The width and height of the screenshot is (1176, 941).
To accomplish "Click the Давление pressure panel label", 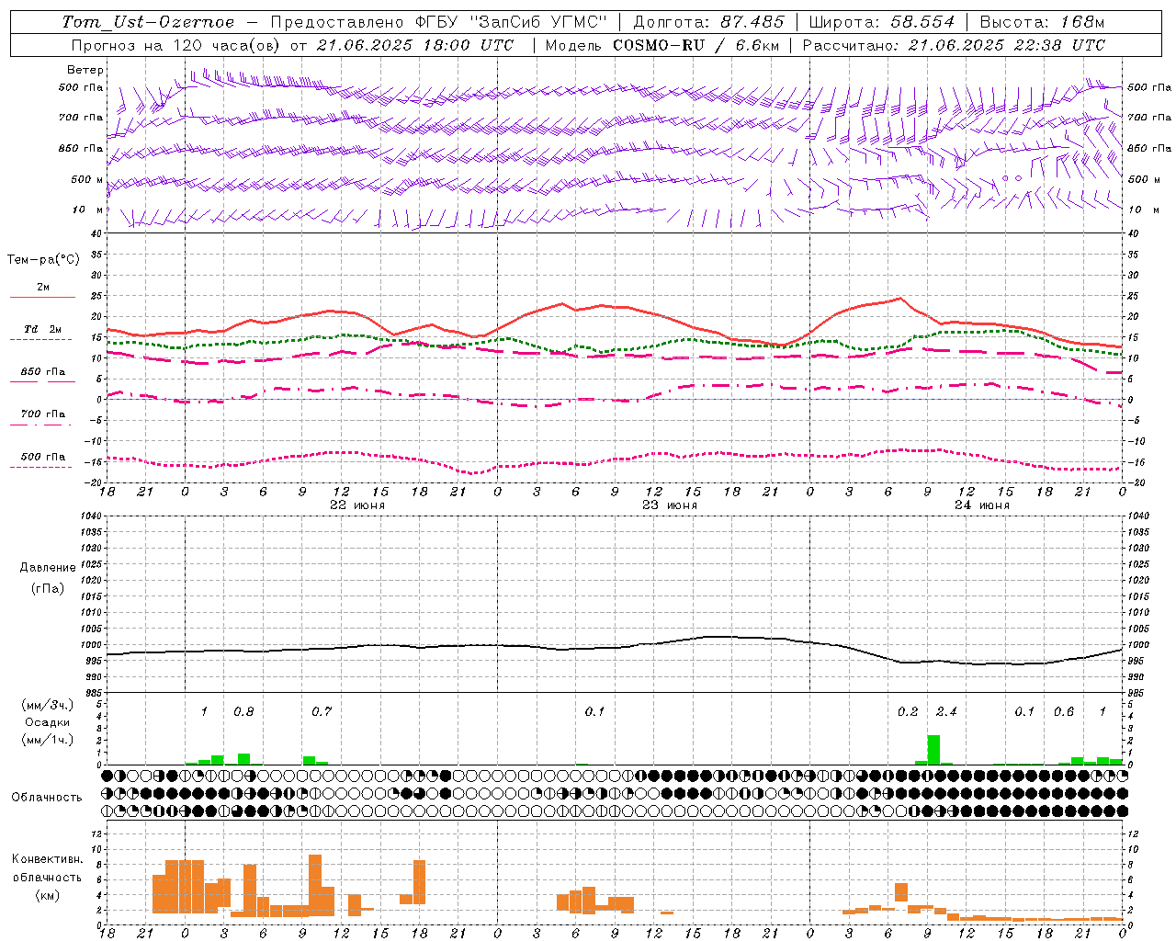I will 48,568.
